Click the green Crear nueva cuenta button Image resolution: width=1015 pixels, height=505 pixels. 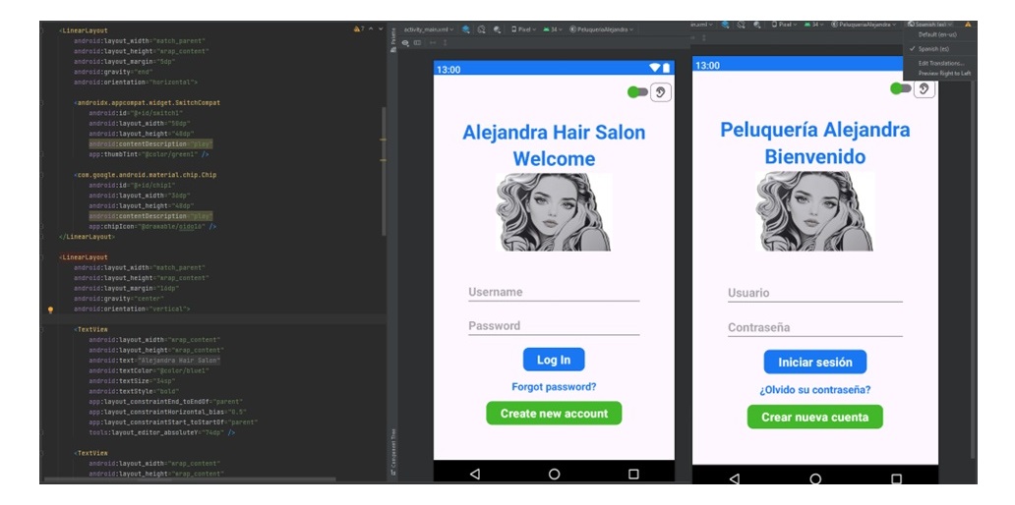(814, 418)
